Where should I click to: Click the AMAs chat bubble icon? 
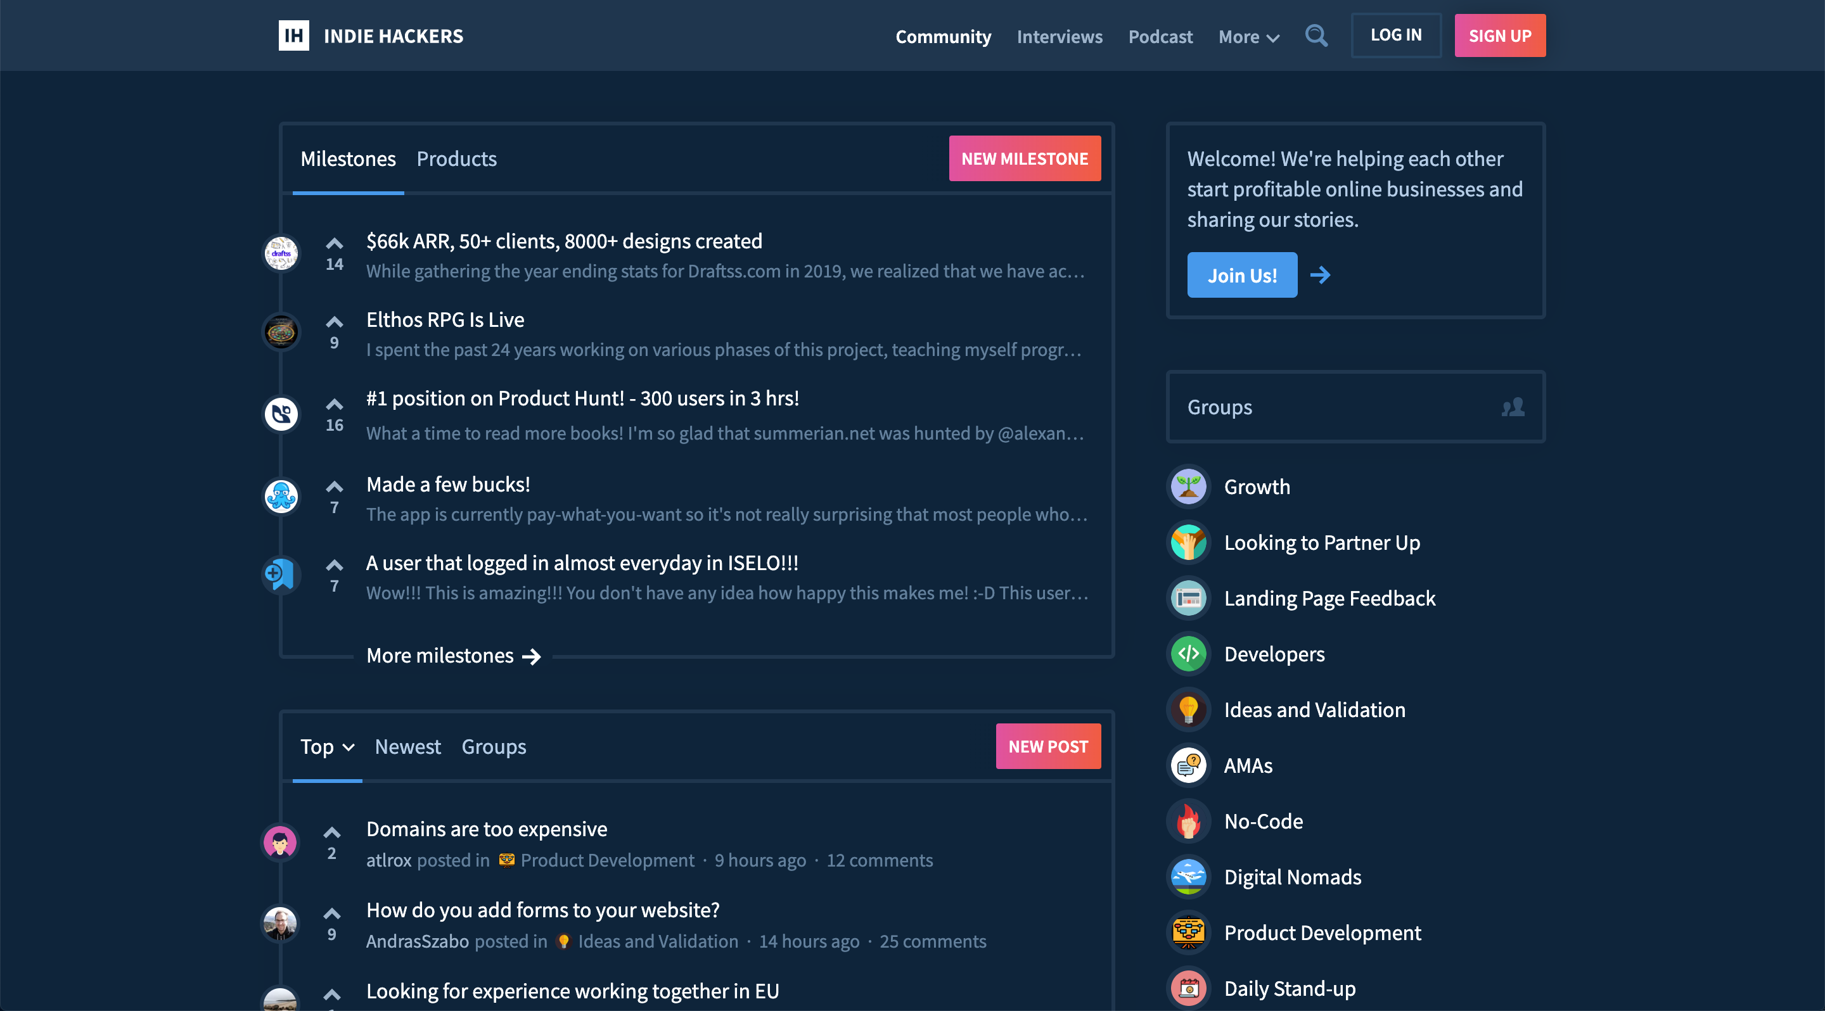point(1188,765)
